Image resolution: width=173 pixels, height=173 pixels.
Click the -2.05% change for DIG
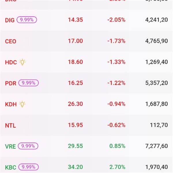click(x=116, y=20)
